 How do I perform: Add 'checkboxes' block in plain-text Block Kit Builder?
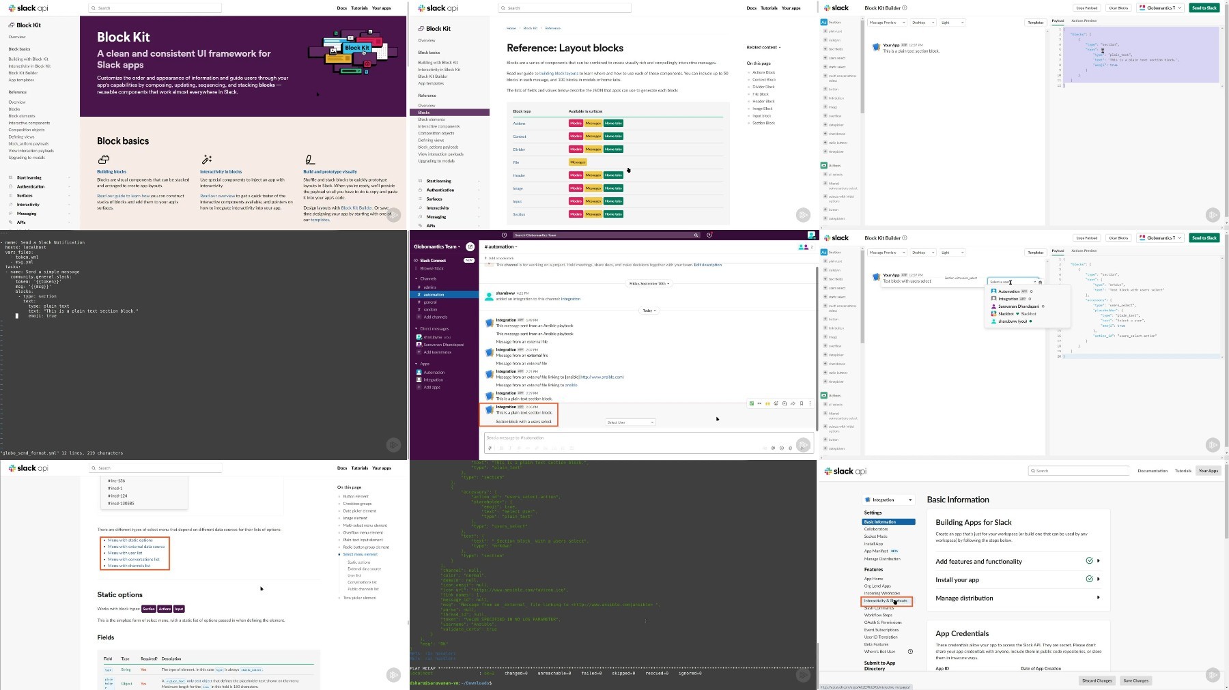pos(825,134)
